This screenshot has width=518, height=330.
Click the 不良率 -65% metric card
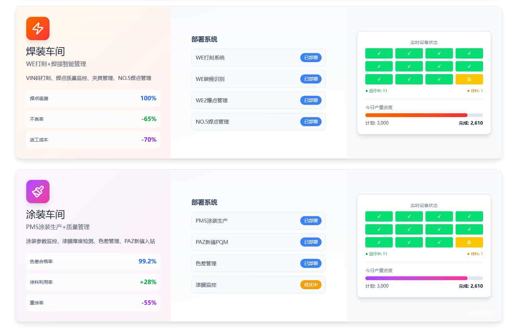tap(93, 119)
